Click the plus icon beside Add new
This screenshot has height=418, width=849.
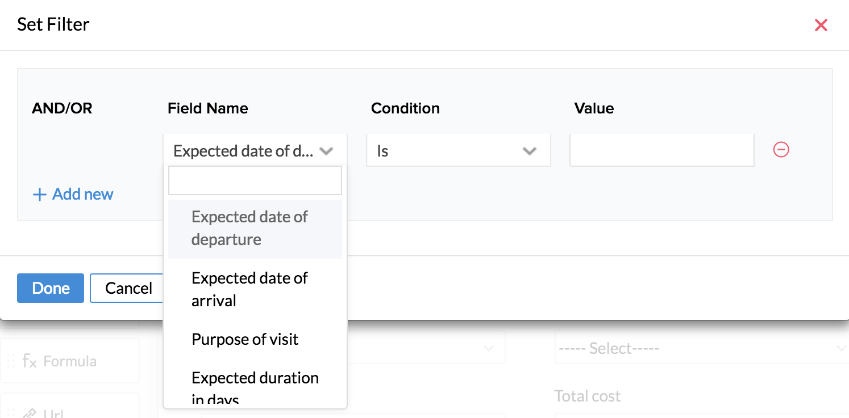tap(39, 195)
